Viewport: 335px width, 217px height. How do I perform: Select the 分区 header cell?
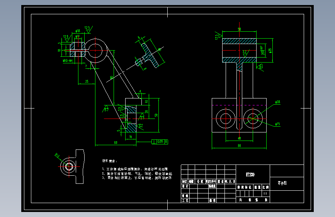point(200,181)
